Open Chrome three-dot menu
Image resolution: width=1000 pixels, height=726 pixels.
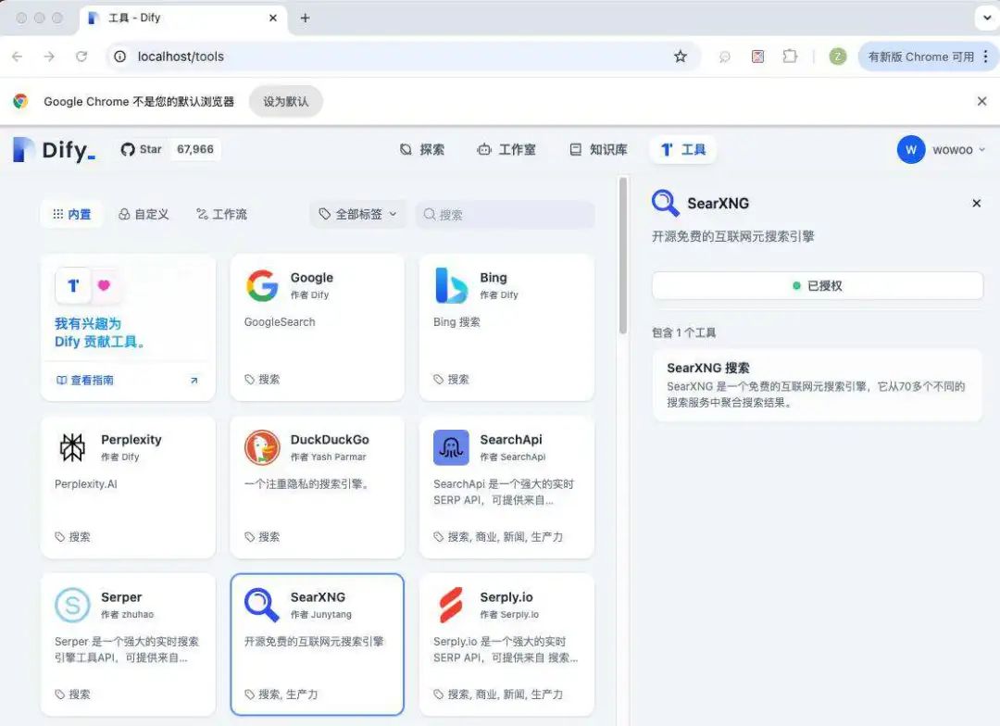(986, 56)
